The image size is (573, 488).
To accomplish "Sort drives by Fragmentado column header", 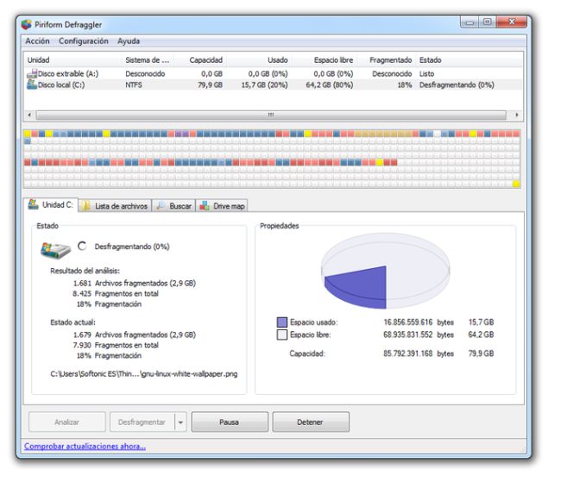I will pyautogui.click(x=390, y=59).
